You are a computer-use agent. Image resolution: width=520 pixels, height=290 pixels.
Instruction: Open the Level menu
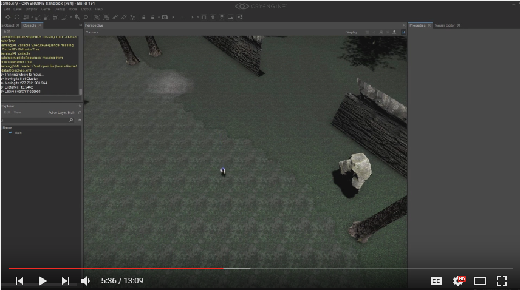[x=18, y=9]
